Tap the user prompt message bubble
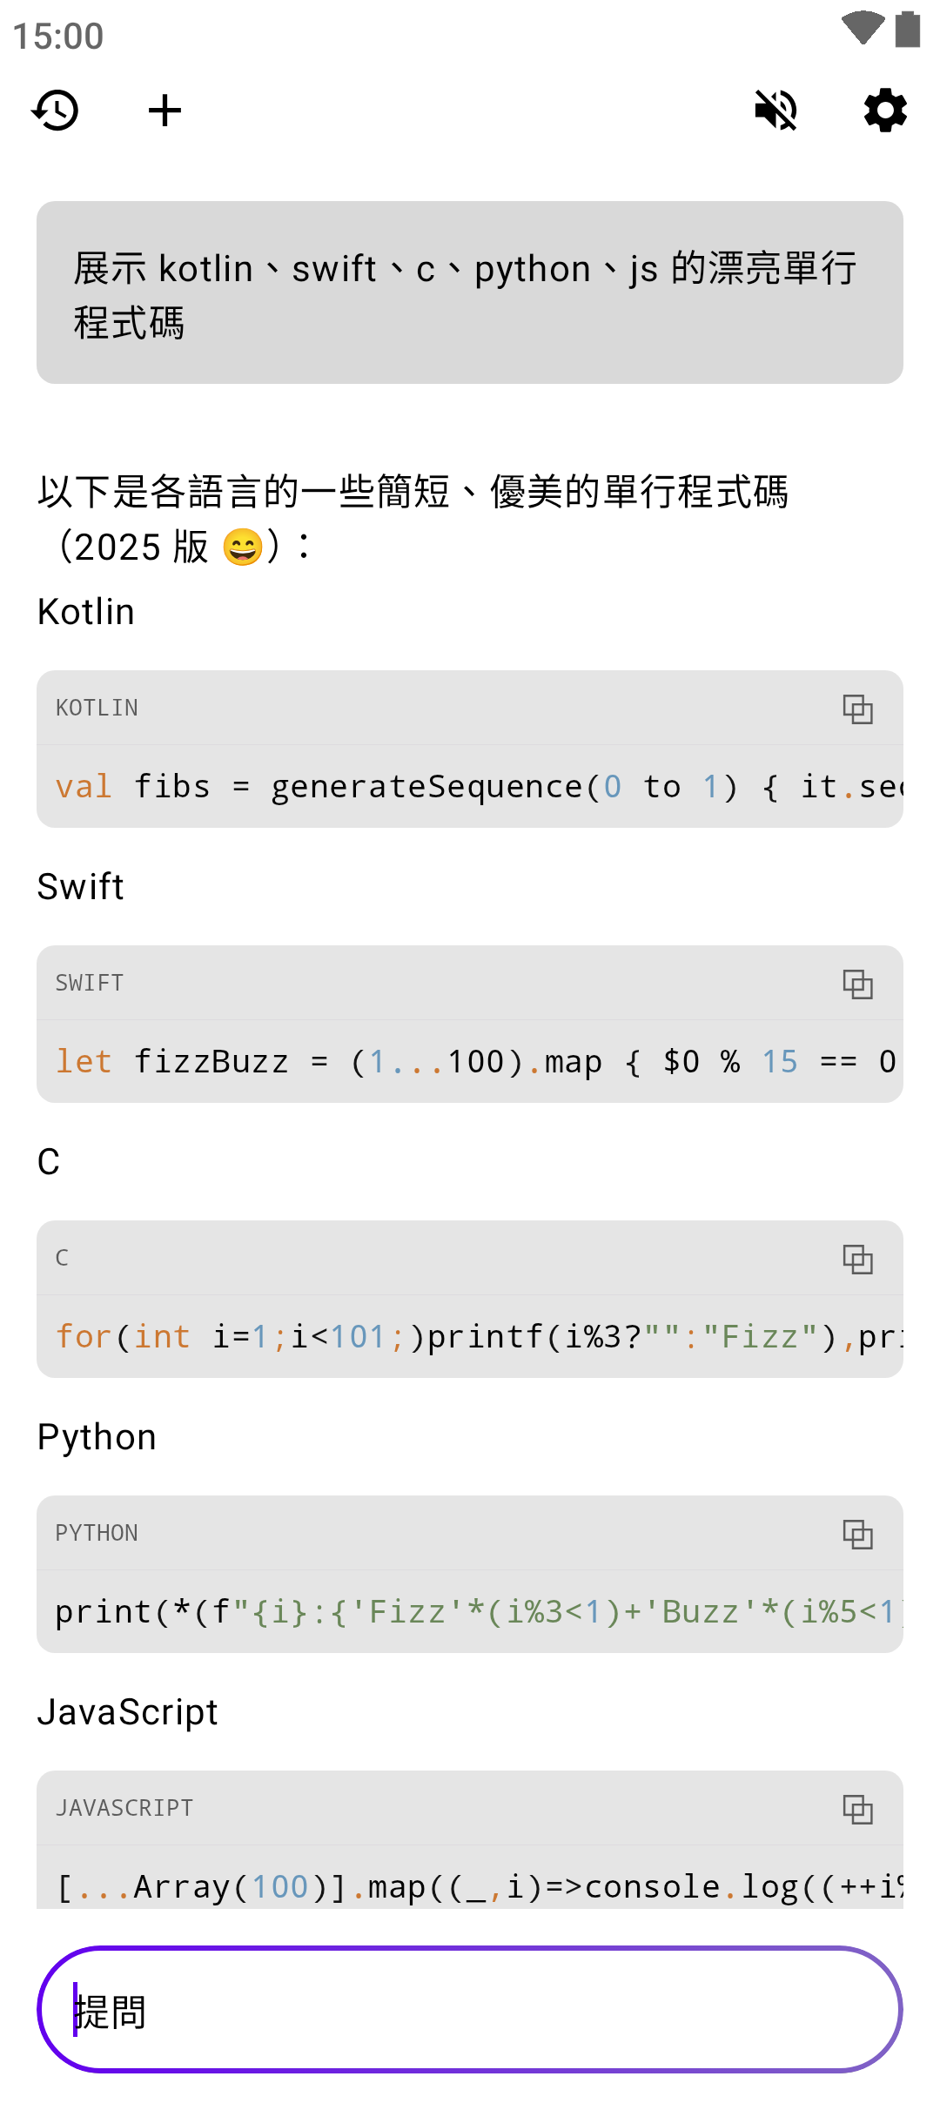The height and width of the screenshot is (2110, 940). (470, 292)
